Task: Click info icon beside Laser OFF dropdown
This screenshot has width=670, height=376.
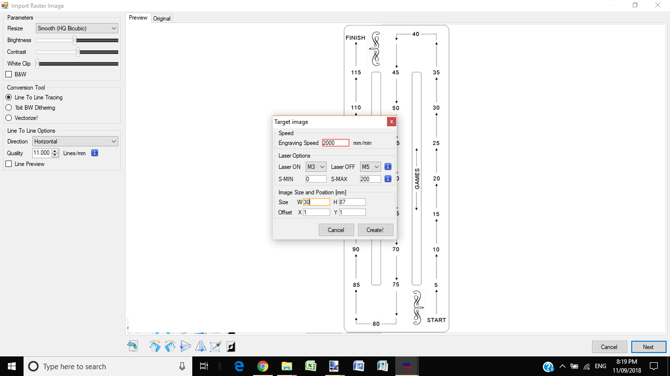Action: click(388, 167)
